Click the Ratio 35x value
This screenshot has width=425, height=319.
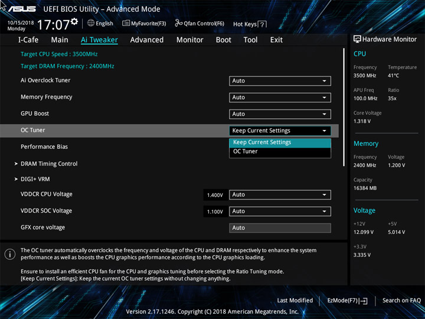[392, 99]
